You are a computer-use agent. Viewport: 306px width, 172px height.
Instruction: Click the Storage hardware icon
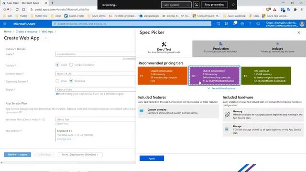(227, 129)
